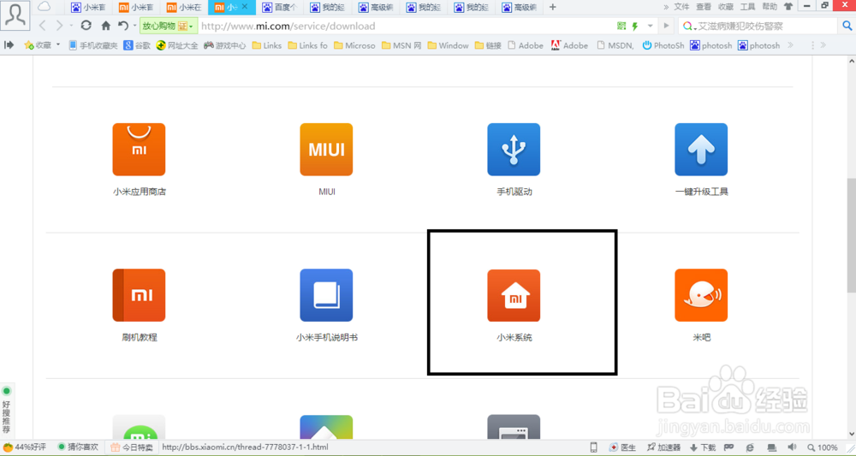Click 今日特卖 in the status bar
The height and width of the screenshot is (456, 856).
pyautogui.click(x=132, y=447)
